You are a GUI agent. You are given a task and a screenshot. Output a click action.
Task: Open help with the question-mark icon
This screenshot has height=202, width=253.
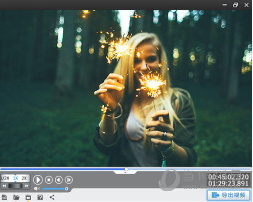[40, 197]
